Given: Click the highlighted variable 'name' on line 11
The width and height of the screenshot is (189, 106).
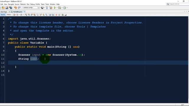Looking at the screenshot, I should point(34,59).
